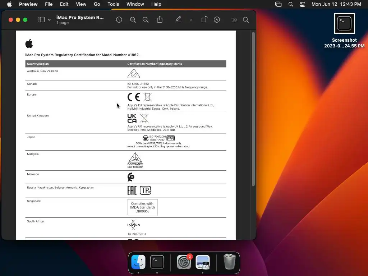Open search field in Preview toolbar
The height and width of the screenshot is (276, 368).
[246, 20]
